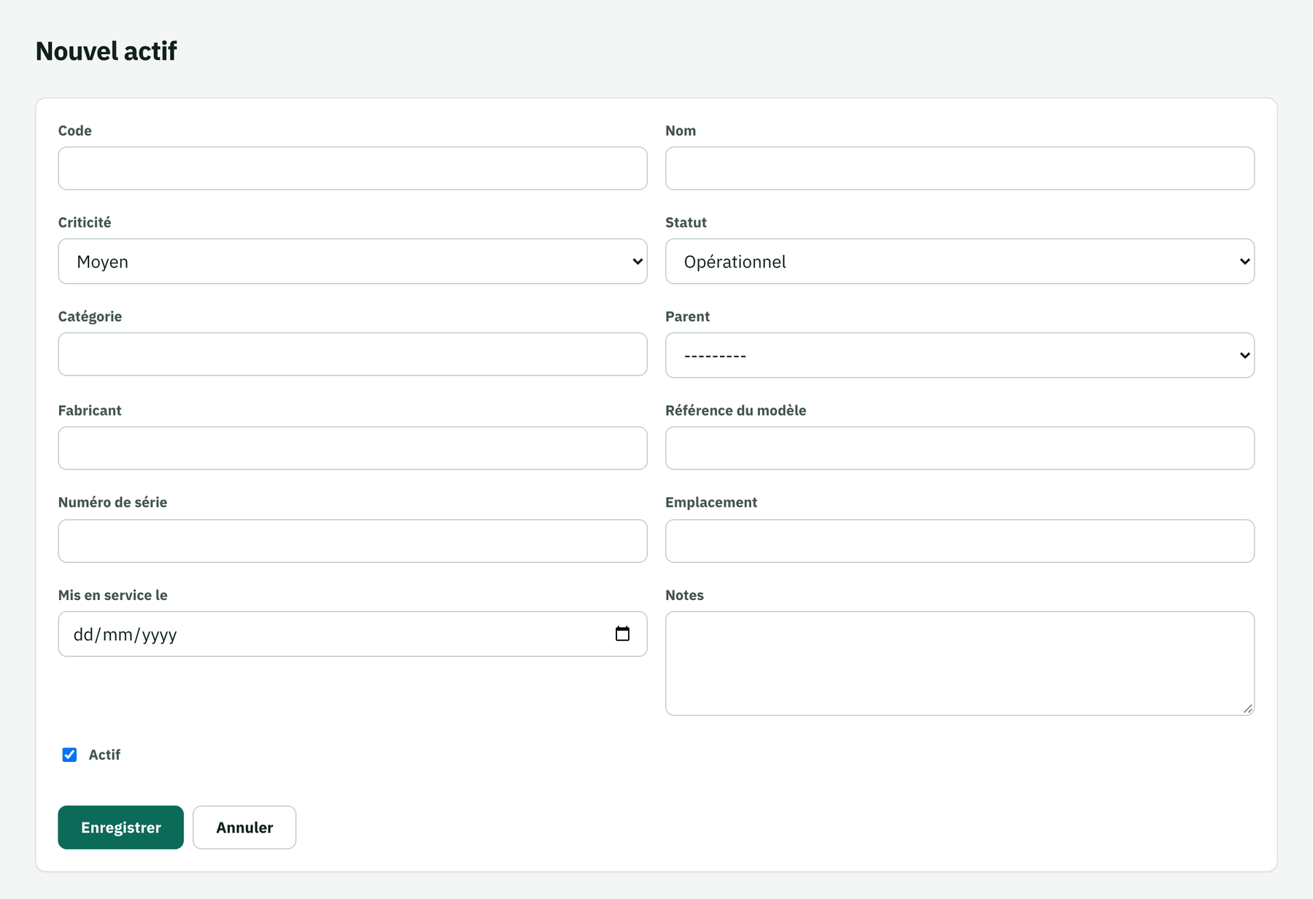Image resolution: width=1313 pixels, height=899 pixels.
Task: Select the Référence du modèle field
Action: tap(960, 448)
